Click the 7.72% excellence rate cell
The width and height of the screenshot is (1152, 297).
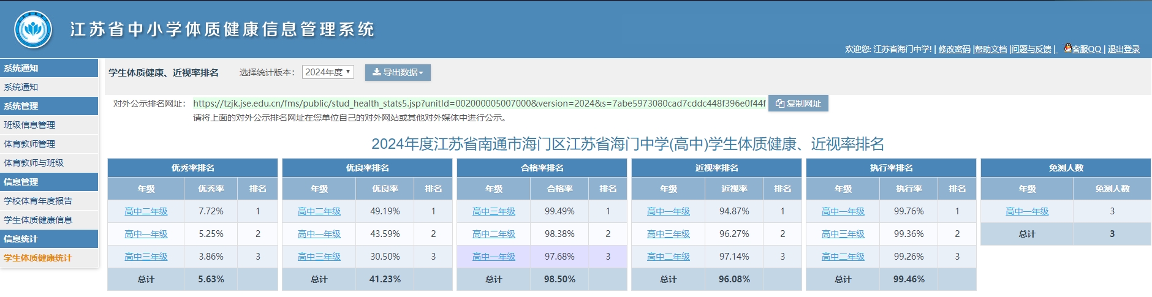tap(211, 211)
